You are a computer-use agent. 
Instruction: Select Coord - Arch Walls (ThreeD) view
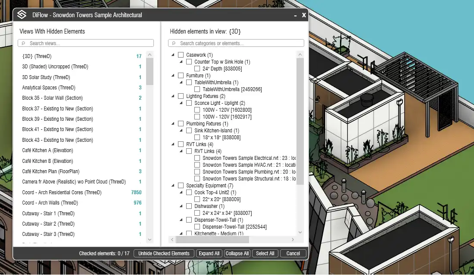click(50, 203)
